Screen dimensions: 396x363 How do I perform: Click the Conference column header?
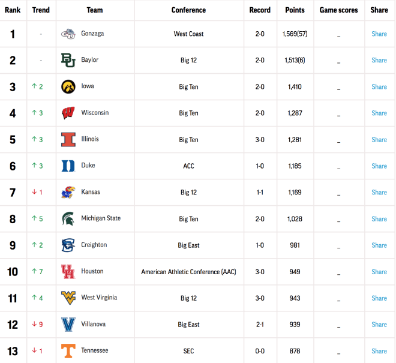[x=188, y=10]
